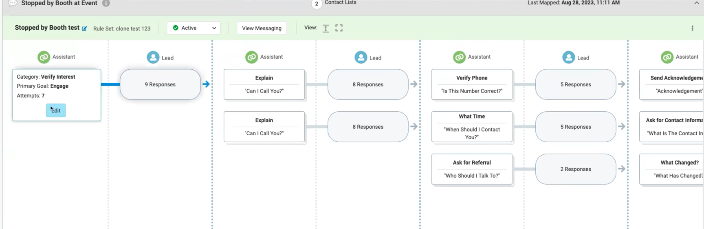This screenshot has height=229, width=704.
Task: Click the fullscreen view icon
Action: (x=339, y=28)
